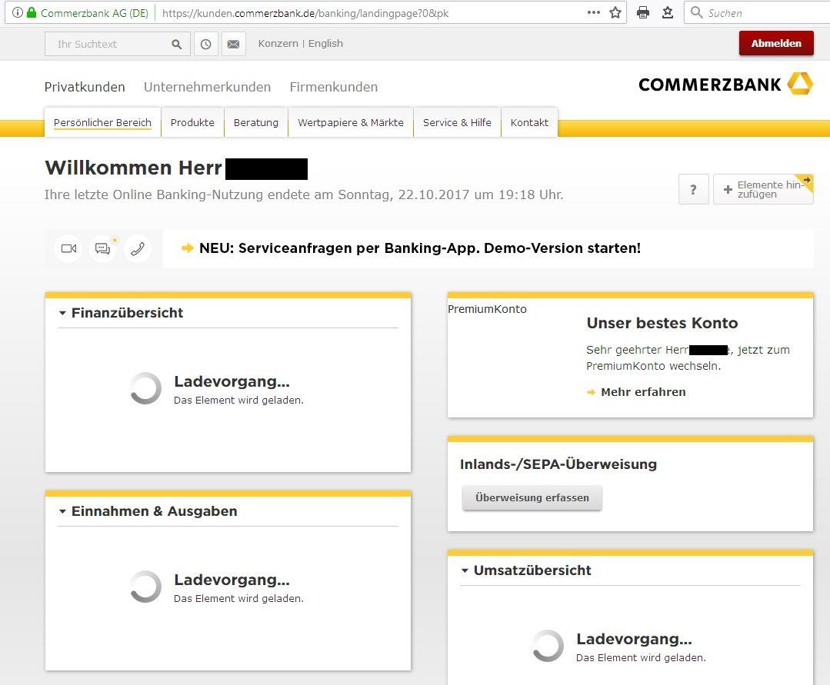Image resolution: width=830 pixels, height=685 pixels.
Task: Open the Konzern link
Action: (278, 43)
